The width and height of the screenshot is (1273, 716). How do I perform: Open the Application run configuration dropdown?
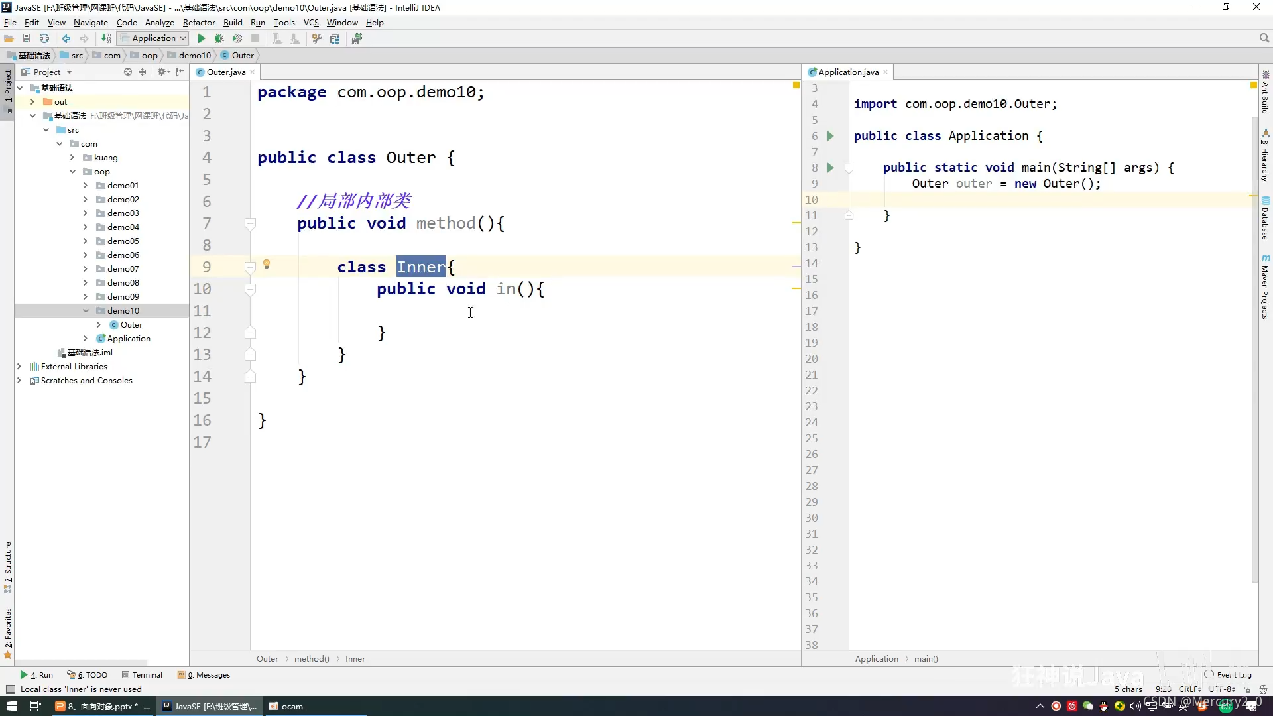[153, 38]
